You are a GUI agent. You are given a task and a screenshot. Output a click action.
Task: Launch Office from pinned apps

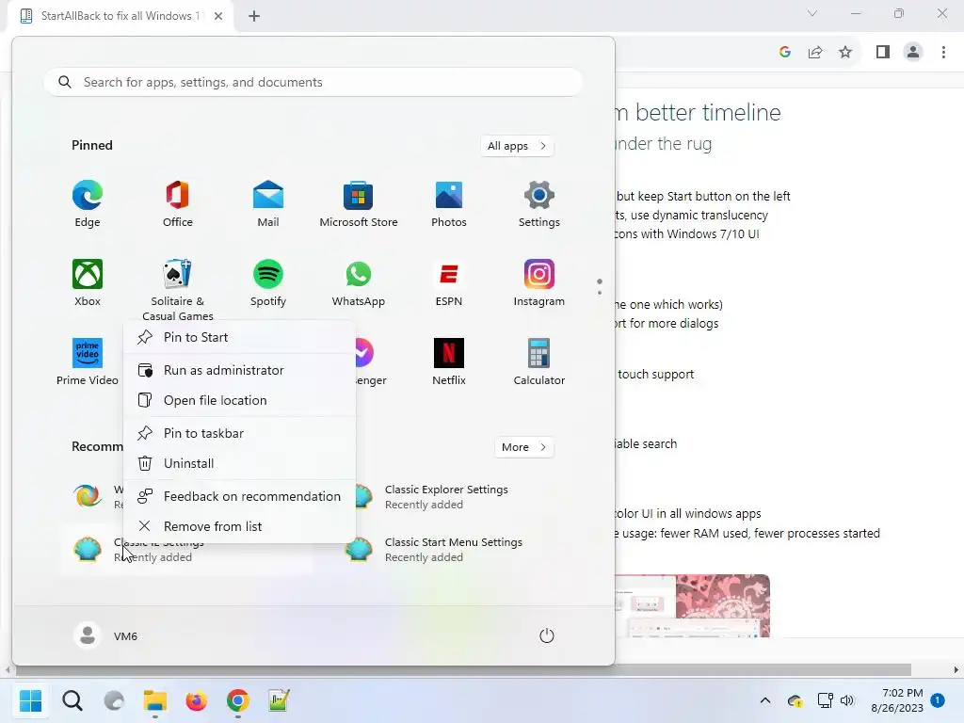(177, 204)
